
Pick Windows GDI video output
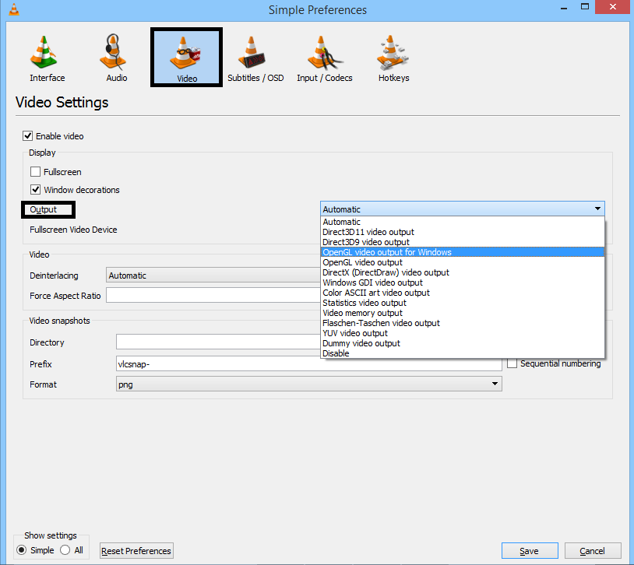(x=463, y=282)
